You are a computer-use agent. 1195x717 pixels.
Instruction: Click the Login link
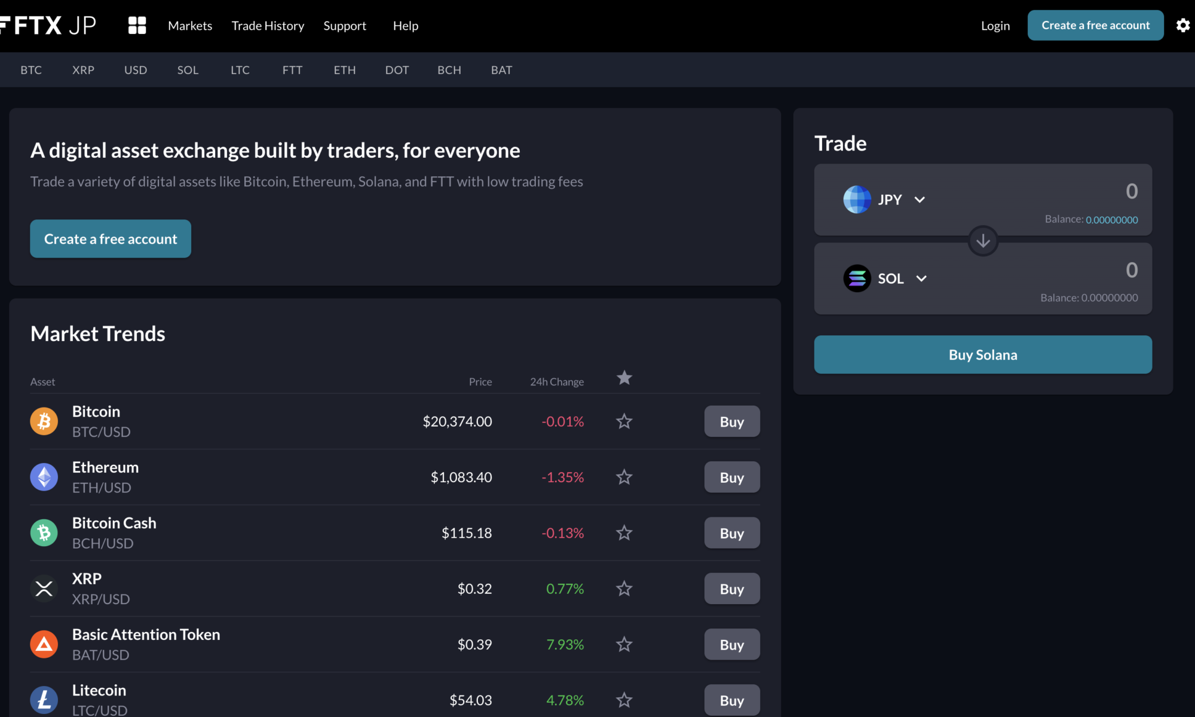pos(995,26)
